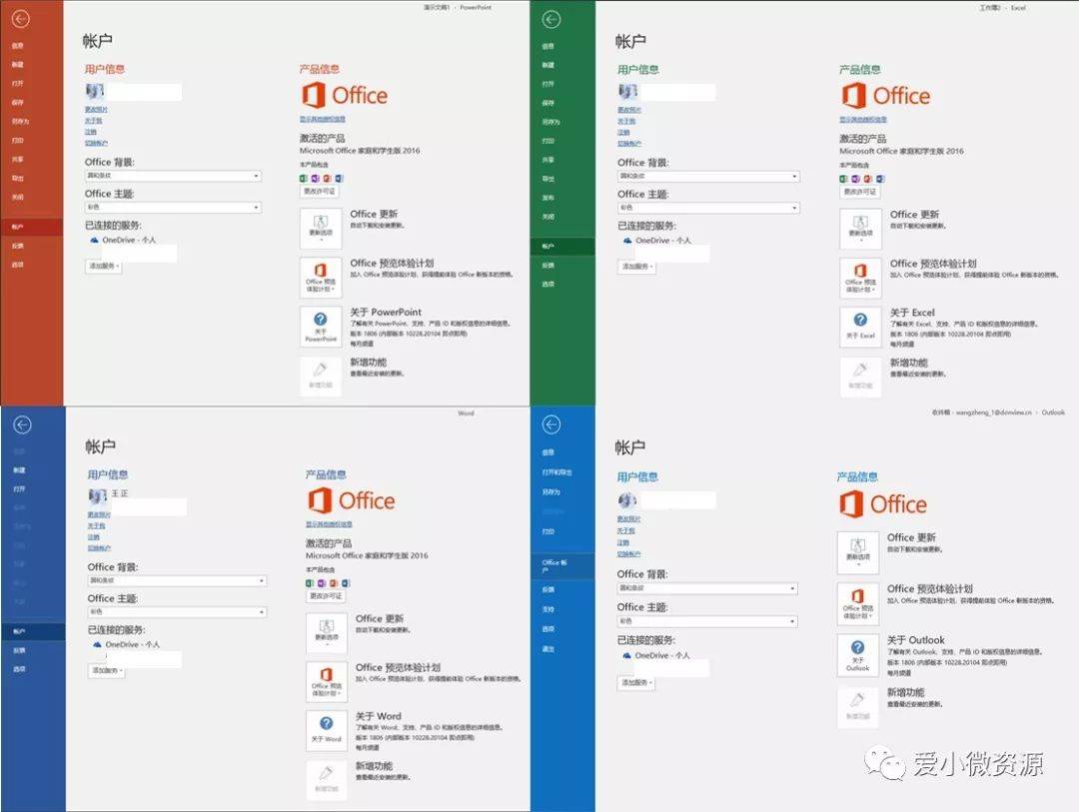
Task: Click the 关于 Word question-mark button
Action: point(326,731)
